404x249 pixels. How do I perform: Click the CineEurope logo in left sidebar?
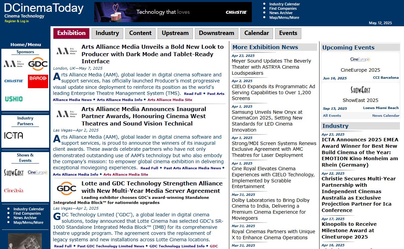click(37, 172)
